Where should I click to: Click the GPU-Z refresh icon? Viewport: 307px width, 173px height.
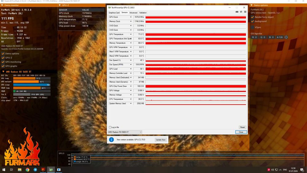241,12
